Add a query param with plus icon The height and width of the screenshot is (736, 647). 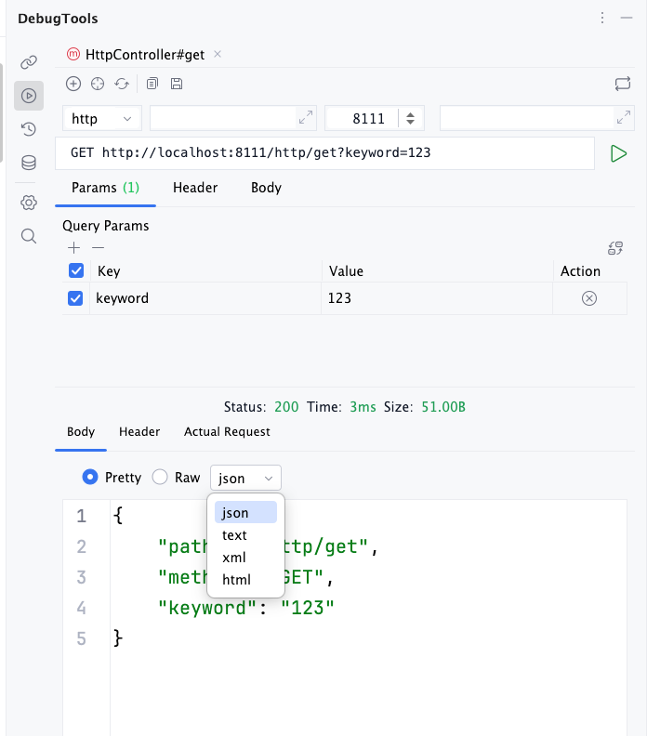(73, 248)
